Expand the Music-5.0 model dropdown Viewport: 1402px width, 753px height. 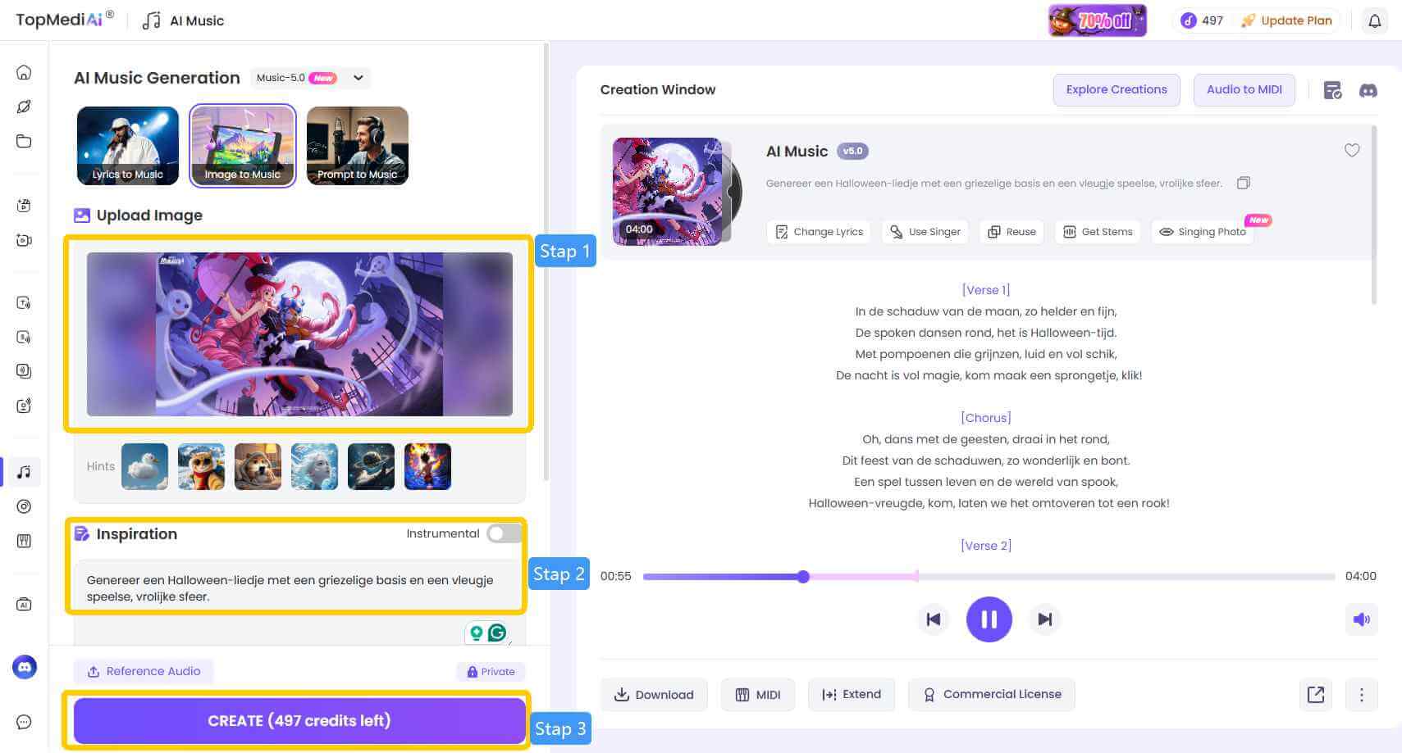(358, 78)
